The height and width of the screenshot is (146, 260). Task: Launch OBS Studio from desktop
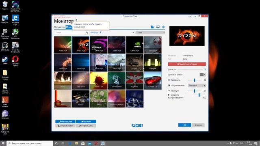tap(5, 46)
